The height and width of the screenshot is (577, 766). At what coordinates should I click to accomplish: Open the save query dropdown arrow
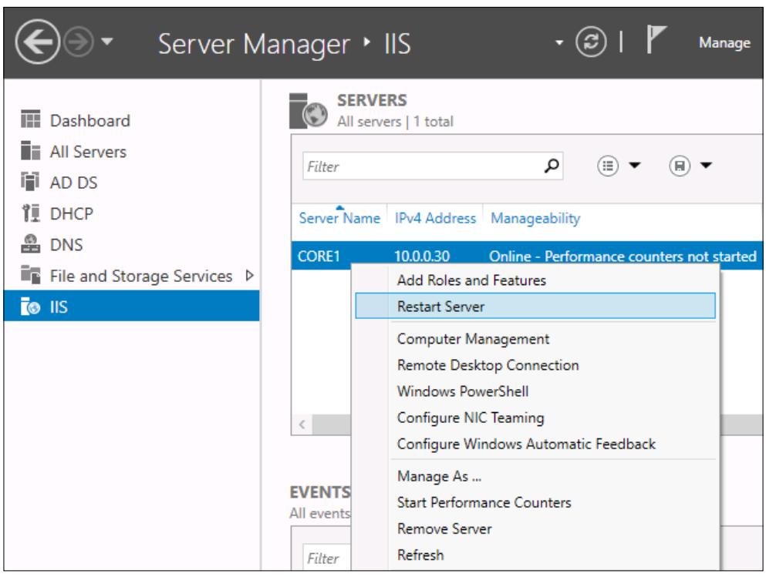706,166
